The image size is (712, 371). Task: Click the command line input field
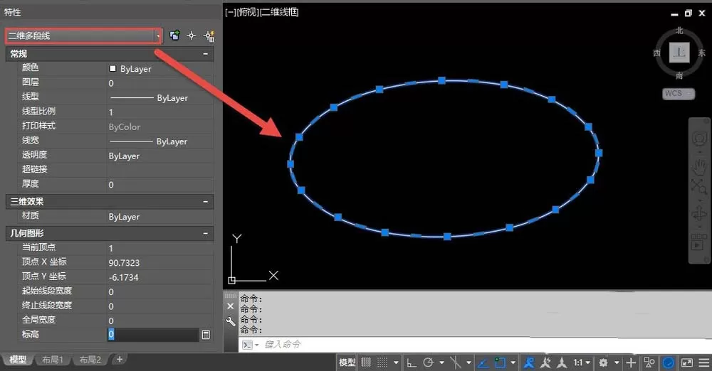click(x=481, y=344)
